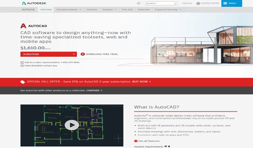The image size is (253, 148).
Task: Expand the Support & learning dropdown arrow
Action: pos(180,10)
